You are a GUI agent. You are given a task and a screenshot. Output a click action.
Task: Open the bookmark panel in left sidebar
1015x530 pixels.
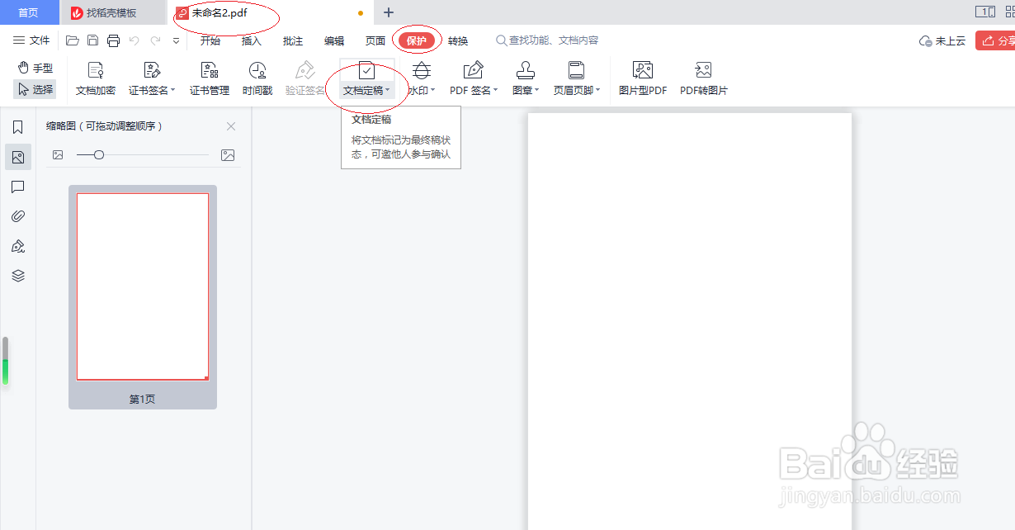(18, 127)
